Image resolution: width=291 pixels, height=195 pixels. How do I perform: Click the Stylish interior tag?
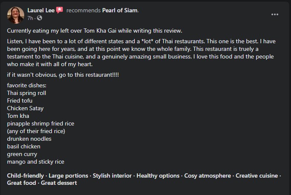click(x=113, y=175)
